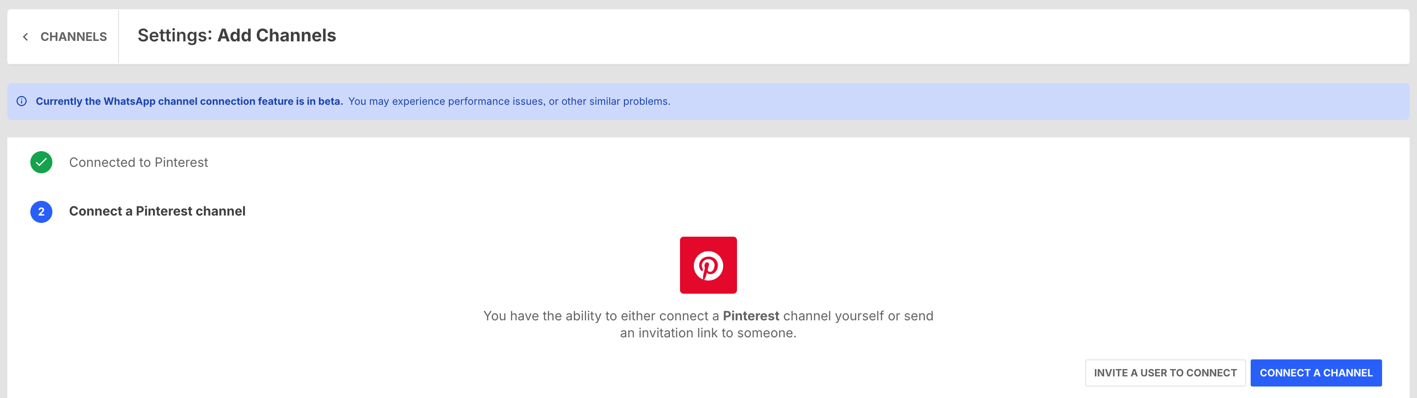This screenshot has height=398, width=1417.
Task: Click the info icon in beta banner
Action: [x=22, y=101]
